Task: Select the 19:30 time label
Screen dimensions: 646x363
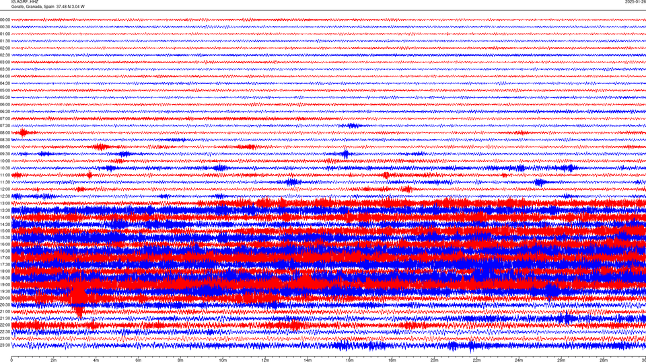Action: [5, 291]
